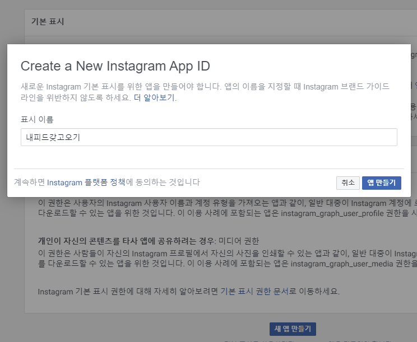
Task: Click the 개인이 자신의 콘텐츠를 타사 앱에 공유하려는 경우 heading
Action: pos(126,241)
